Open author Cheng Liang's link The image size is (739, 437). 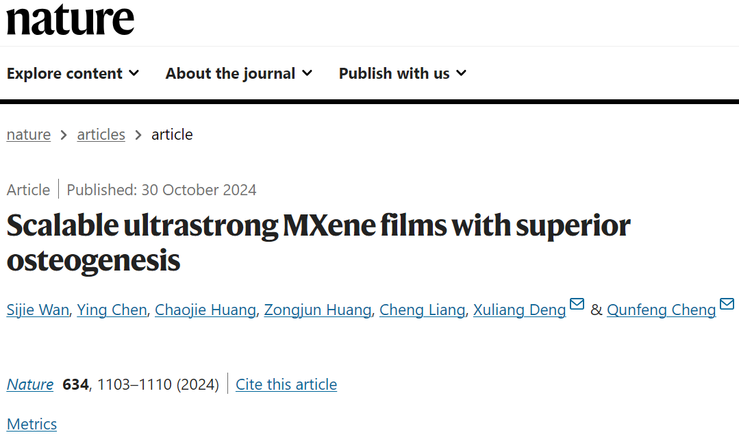[422, 310]
